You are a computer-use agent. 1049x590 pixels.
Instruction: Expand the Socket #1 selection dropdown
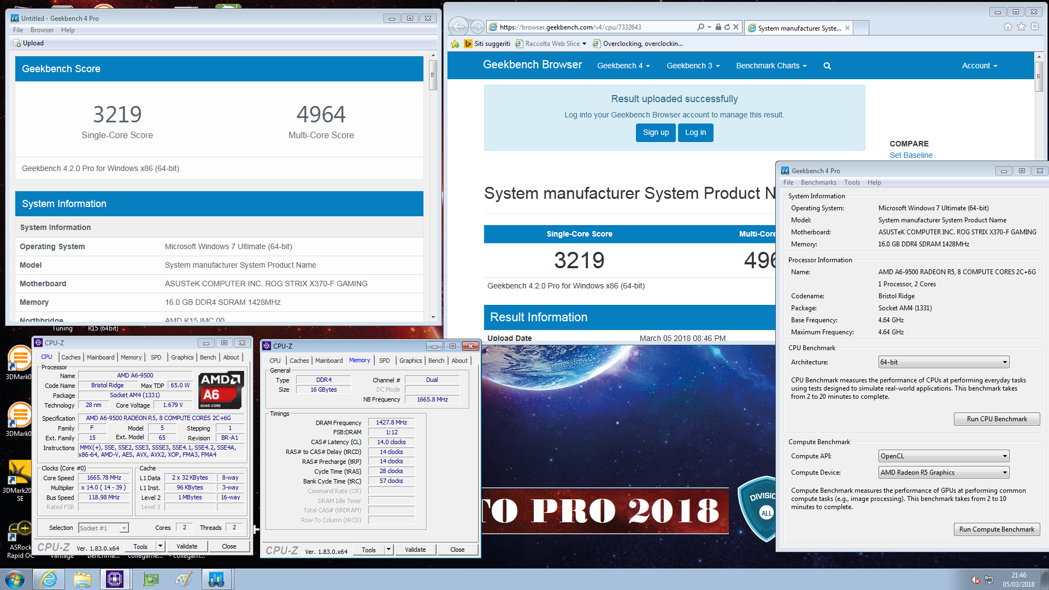pos(124,528)
